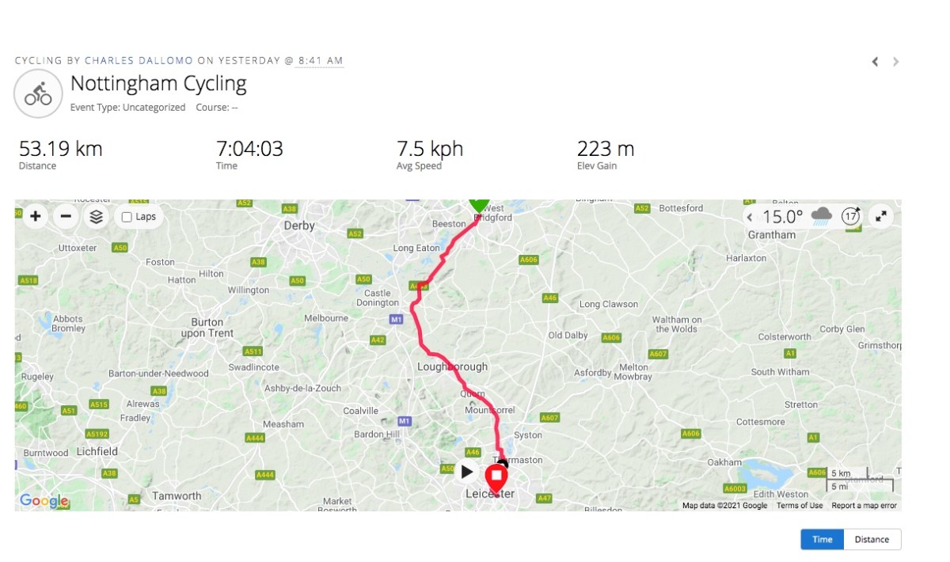Viewport: 950px width, 562px height.
Task: Collapse the weather widget with its left chevron
Action: (x=750, y=215)
